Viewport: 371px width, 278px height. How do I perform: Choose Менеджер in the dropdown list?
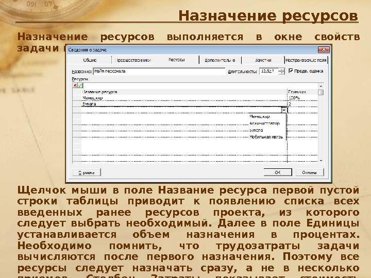point(267,116)
